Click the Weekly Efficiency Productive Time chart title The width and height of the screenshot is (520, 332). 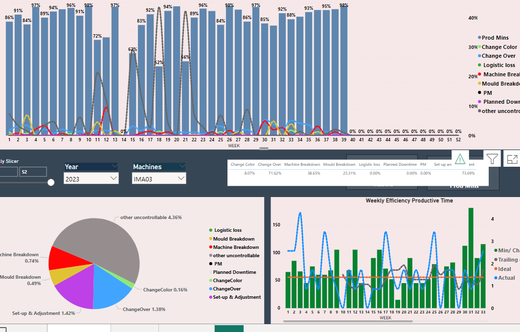coord(409,200)
